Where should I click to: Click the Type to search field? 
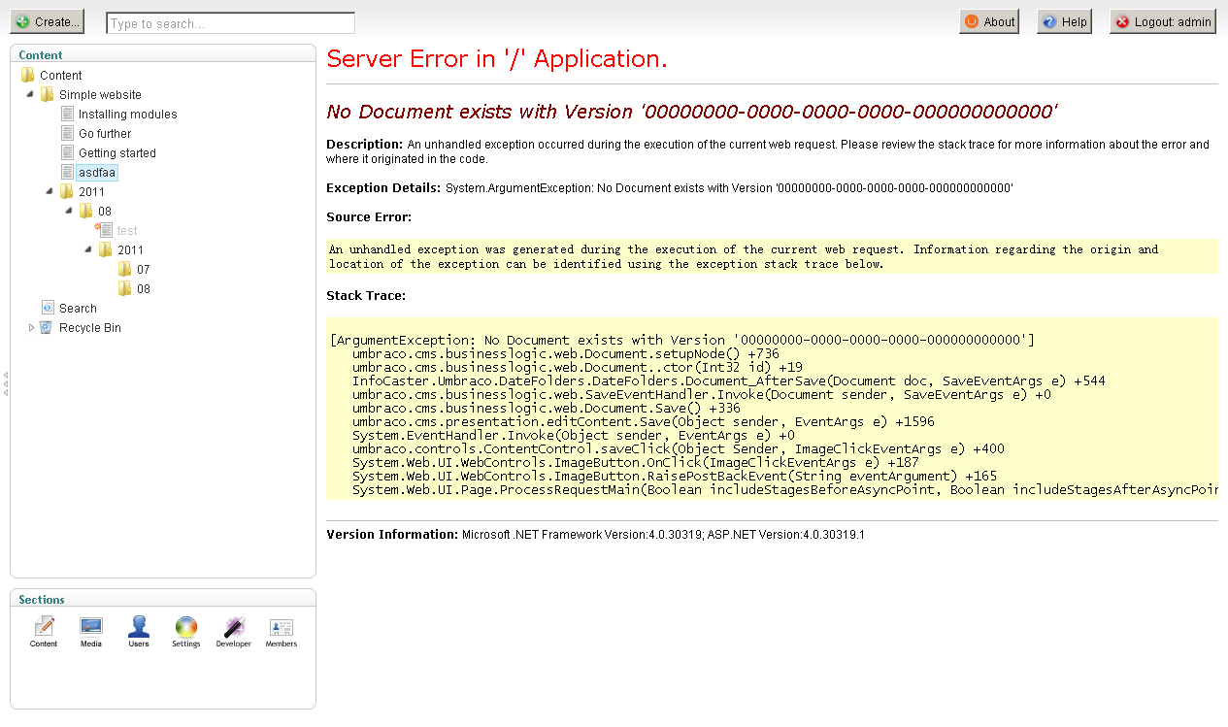[x=230, y=23]
